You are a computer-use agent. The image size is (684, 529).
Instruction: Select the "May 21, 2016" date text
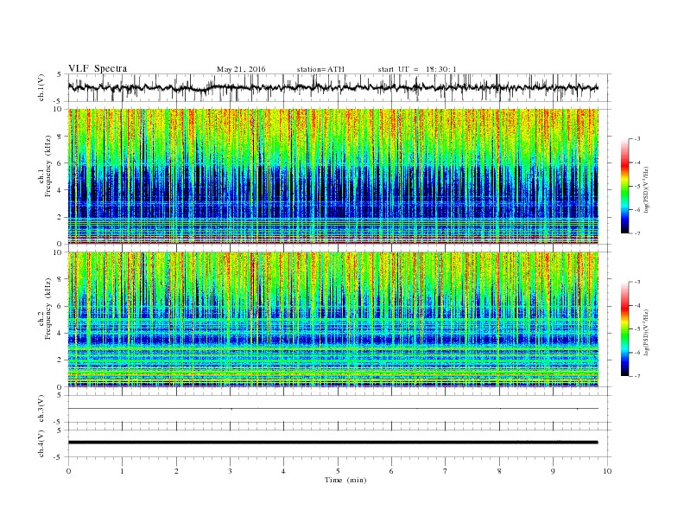click(241, 69)
